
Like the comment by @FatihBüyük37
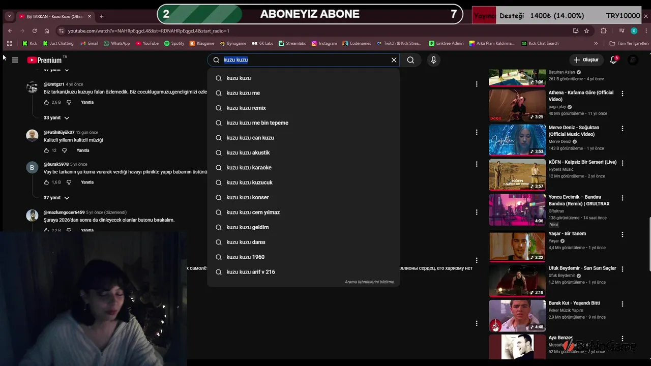(x=46, y=150)
